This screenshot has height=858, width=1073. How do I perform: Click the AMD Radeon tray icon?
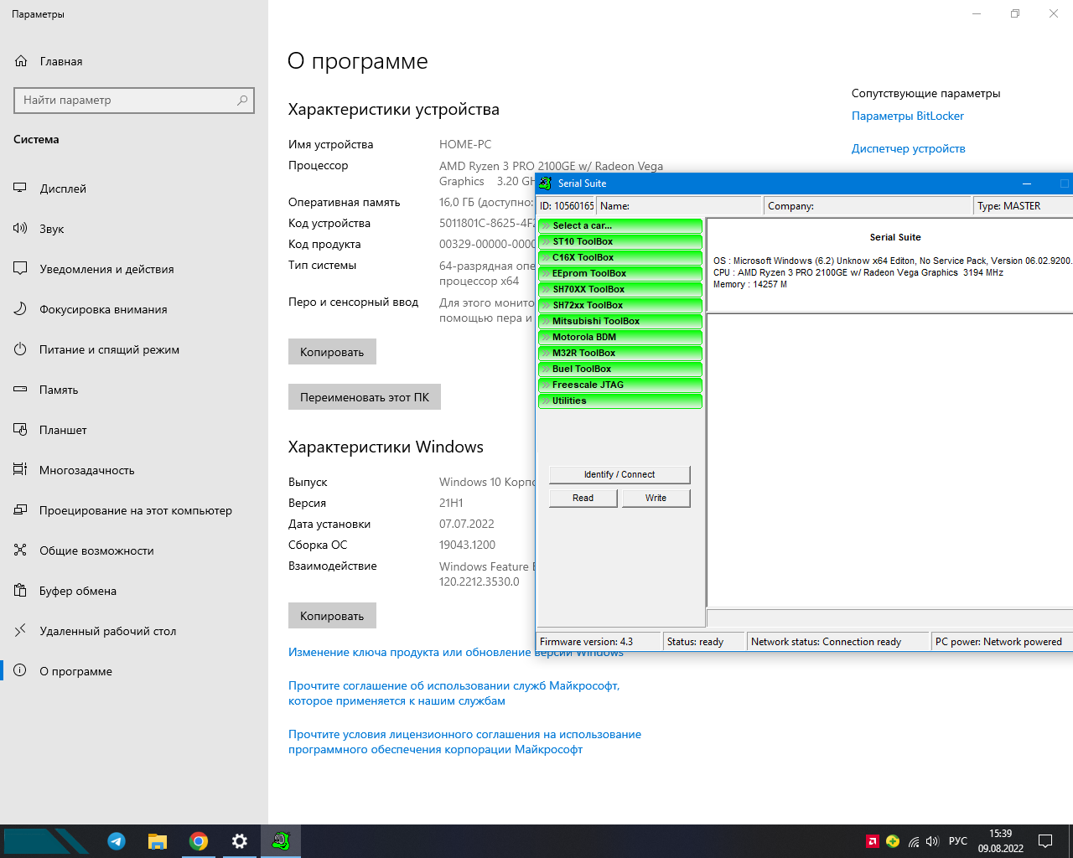(x=873, y=841)
